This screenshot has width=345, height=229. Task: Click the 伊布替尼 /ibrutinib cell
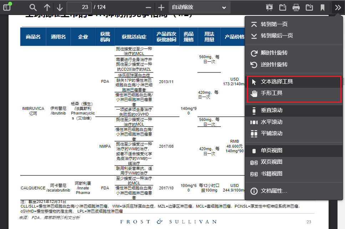click(x=58, y=111)
